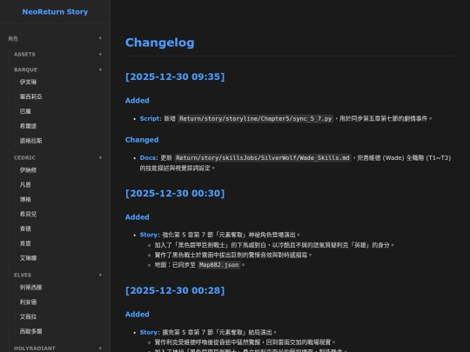
Task: Click the [2025-12-30 00:30] entry heading
Action: pyautogui.click(x=175, y=193)
